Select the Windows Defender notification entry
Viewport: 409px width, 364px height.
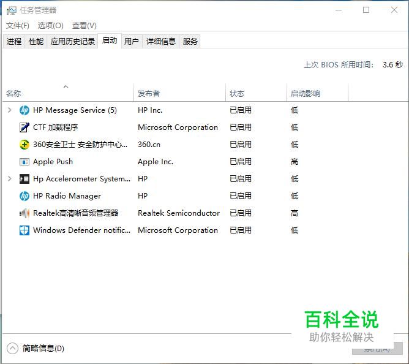81,230
